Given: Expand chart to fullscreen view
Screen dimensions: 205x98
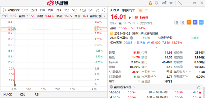Looking at the screenshot, I should point(97,10).
